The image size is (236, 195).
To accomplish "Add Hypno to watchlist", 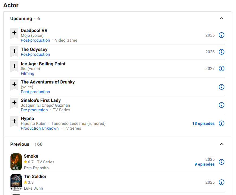I will [x=14, y=121].
